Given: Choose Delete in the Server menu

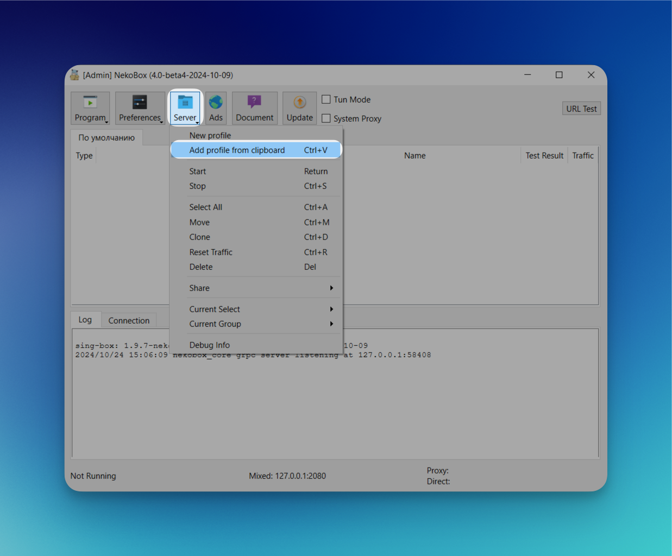Looking at the screenshot, I should coord(256,267).
